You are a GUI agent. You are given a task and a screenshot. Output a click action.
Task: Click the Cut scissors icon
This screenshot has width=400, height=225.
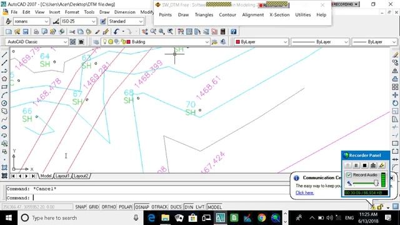click(x=72, y=32)
